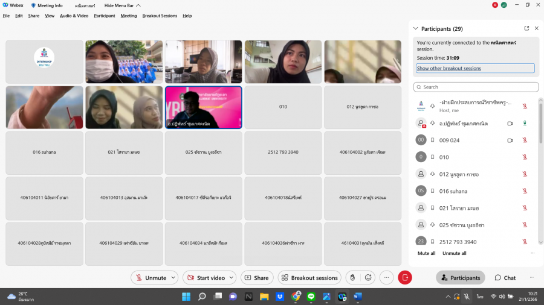The height and width of the screenshot is (305, 544).
Task: Expand video options arrow beside Start video
Action: point(232,278)
